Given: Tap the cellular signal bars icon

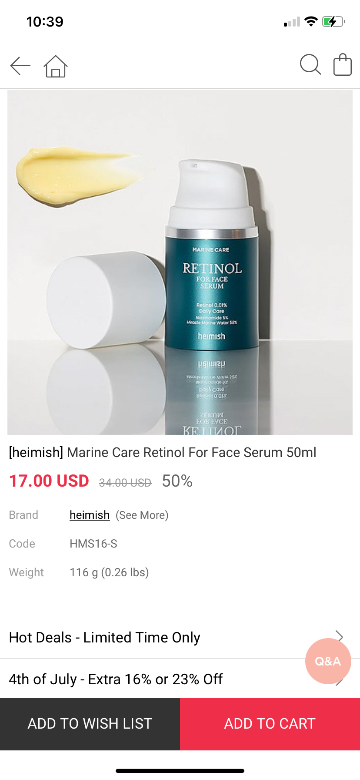Looking at the screenshot, I should 292,22.
